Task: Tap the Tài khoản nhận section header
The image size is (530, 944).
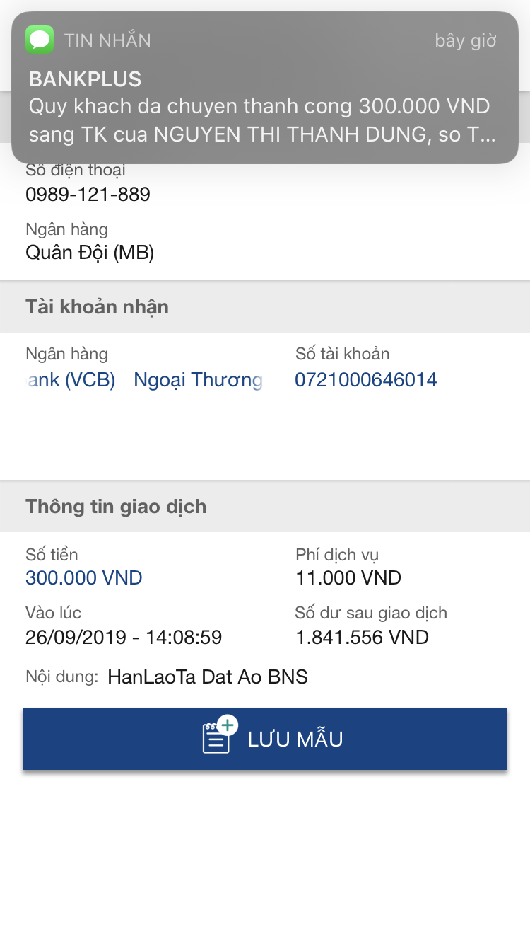Action: [x=97, y=307]
